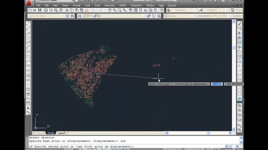Select the Polyline draw tool
Image resolution: width=268 pixels, height=150 pixels.
tap(28, 33)
